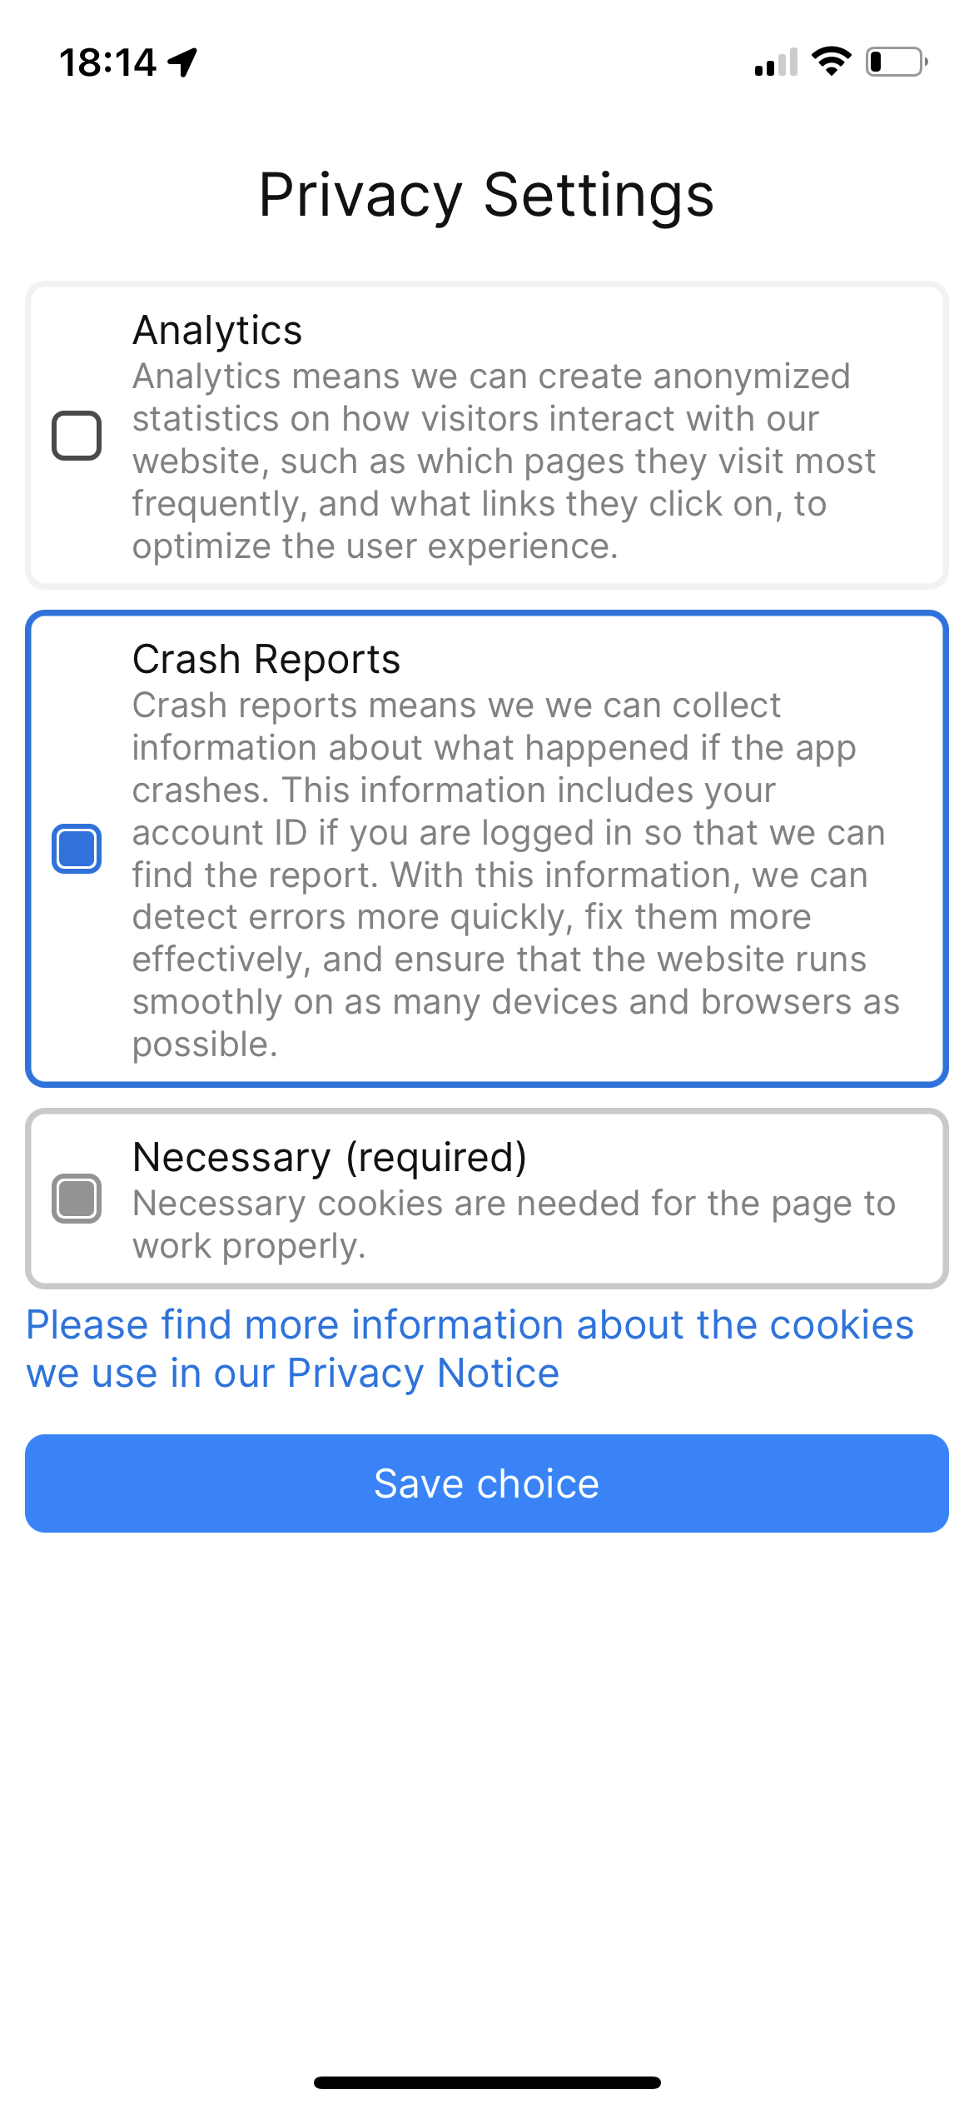Click the greyed Necessary (required) checkbox
The width and height of the screenshot is (974, 2109).
tap(77, 1199)
